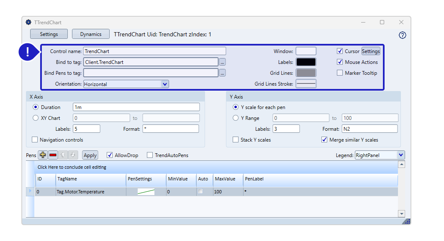Enable the Marker Tooltip checkbox
The image size is (444, 241).
(x=340, y=73)
